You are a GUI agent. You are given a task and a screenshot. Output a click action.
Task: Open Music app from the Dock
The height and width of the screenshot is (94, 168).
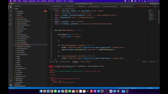[91, 91]
